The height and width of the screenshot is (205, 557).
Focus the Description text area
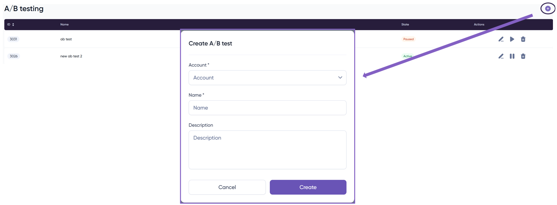coord(267,150)
